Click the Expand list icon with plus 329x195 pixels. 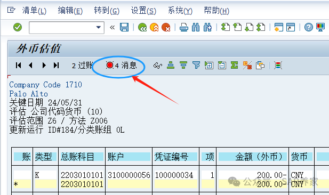tap(209, 66)
